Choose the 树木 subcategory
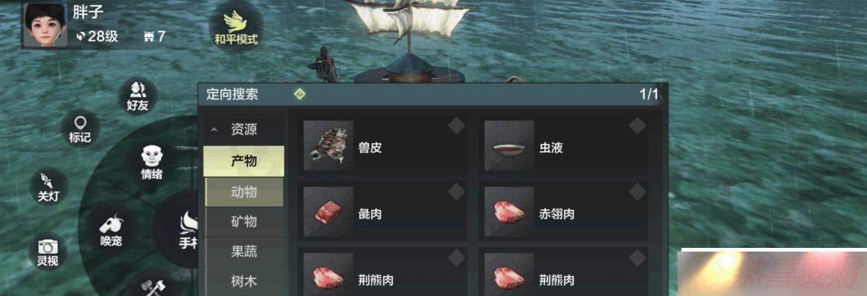867x296 pixels. click(x=243, y=282)
